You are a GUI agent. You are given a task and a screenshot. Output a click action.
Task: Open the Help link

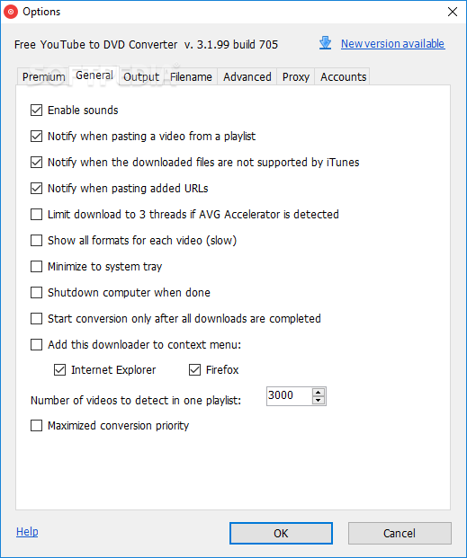(x=27, y=532)
